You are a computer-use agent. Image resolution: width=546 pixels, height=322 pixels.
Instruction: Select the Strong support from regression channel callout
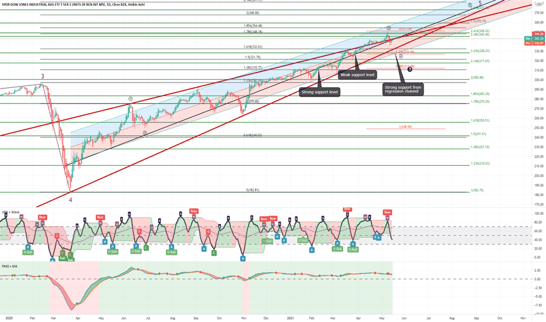pyautogui.click(x=403, y=89)
